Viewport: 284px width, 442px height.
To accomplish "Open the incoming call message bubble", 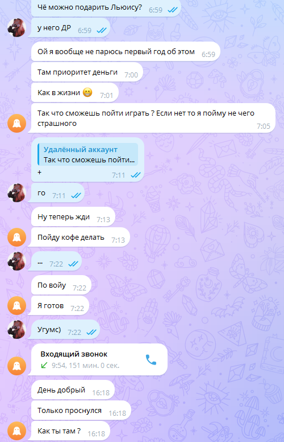I will (99, 359).
